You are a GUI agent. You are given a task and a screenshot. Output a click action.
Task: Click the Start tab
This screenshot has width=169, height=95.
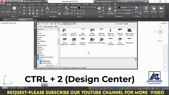click(5, 20)
